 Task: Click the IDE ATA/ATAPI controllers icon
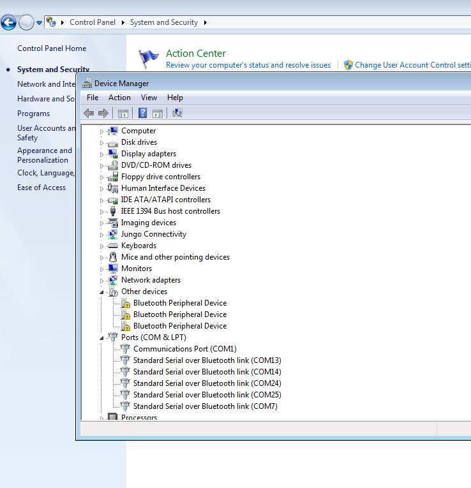(113, 200)
